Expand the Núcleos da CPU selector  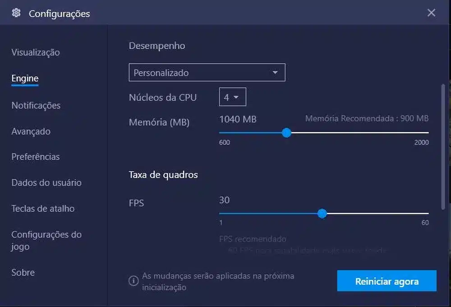[233, 97]
